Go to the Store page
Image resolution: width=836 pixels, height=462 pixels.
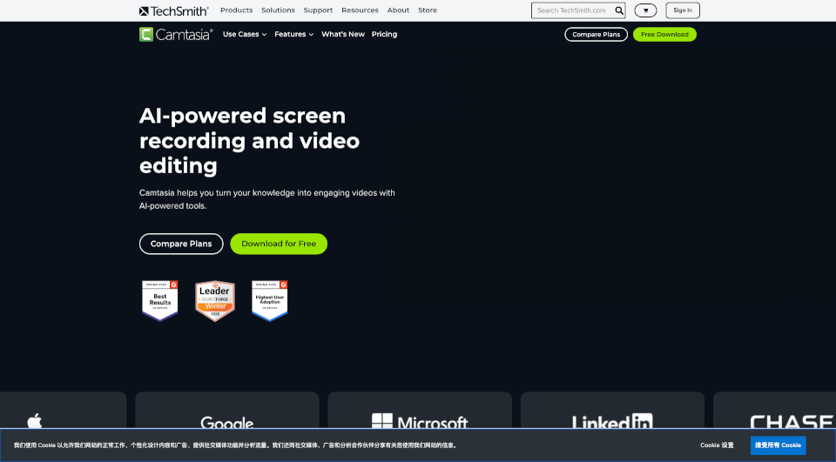(x=427, y=10)
